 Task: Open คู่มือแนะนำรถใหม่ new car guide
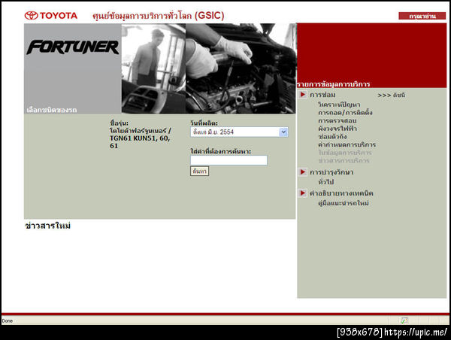point(344,203)
